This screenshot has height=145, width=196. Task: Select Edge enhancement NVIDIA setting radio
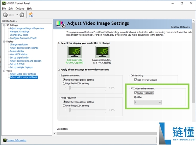coord(64,83)
